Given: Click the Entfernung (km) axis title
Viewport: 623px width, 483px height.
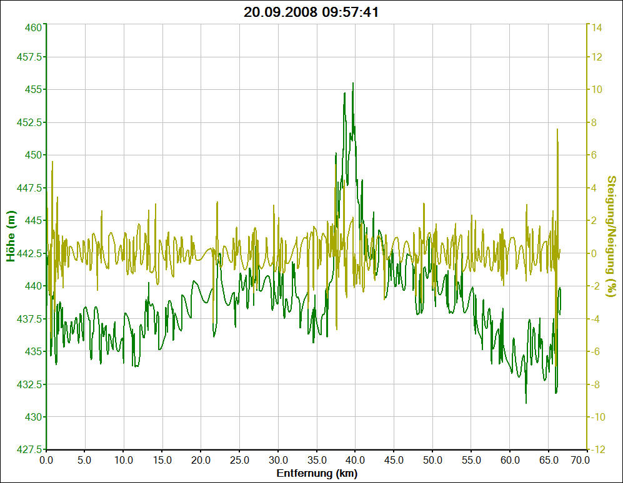Looking at the screenshot, I should tap(317, 474).
